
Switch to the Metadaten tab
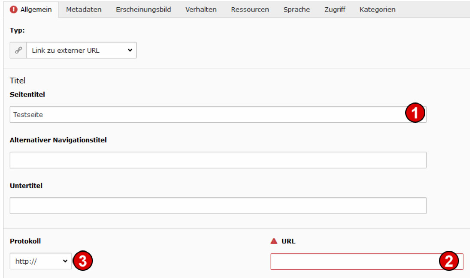tap(84, 9)
